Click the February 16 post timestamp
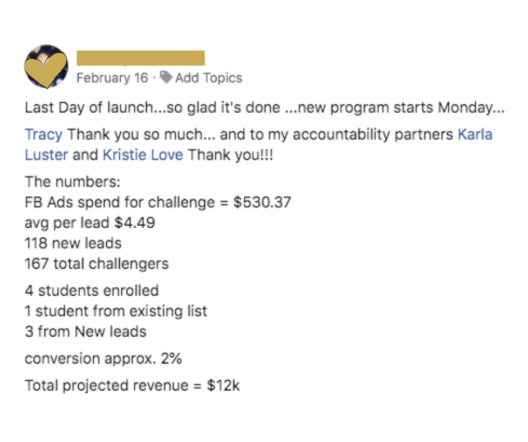 (x=112, y=78)
